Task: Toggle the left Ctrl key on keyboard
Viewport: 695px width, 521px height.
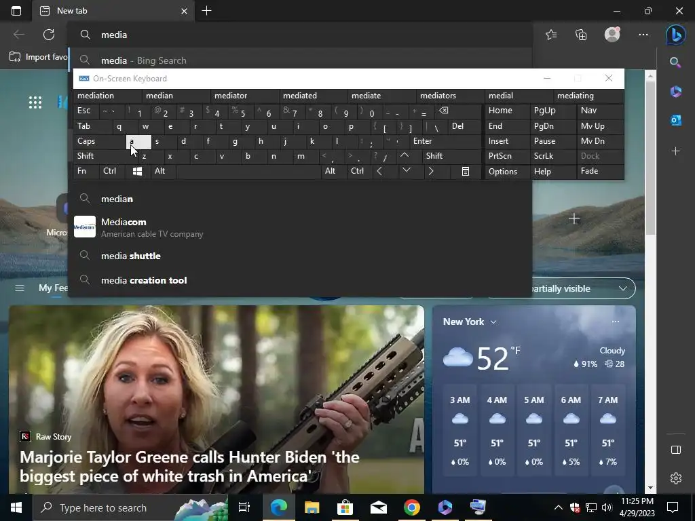Action: pyautogui.click(x=113, y=171)
